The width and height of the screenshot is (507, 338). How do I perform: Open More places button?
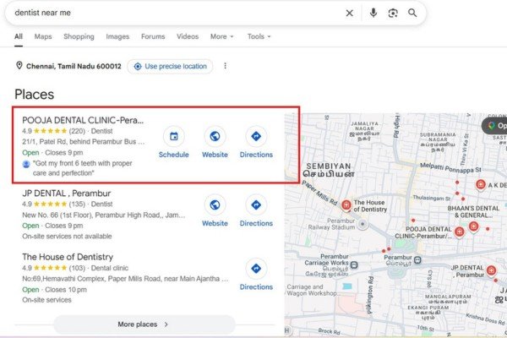click(144, 324)
